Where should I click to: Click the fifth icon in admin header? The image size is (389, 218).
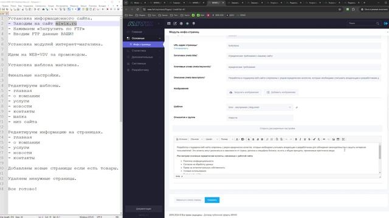[x=193, y=24]
